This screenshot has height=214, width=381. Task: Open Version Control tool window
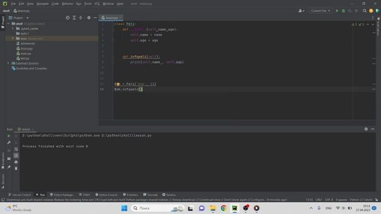(20, 195)
